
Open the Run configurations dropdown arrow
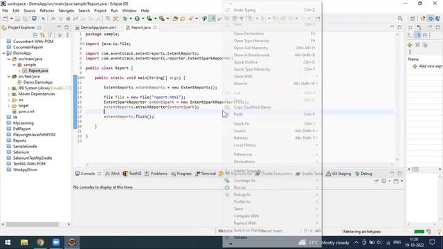point(143,19)
